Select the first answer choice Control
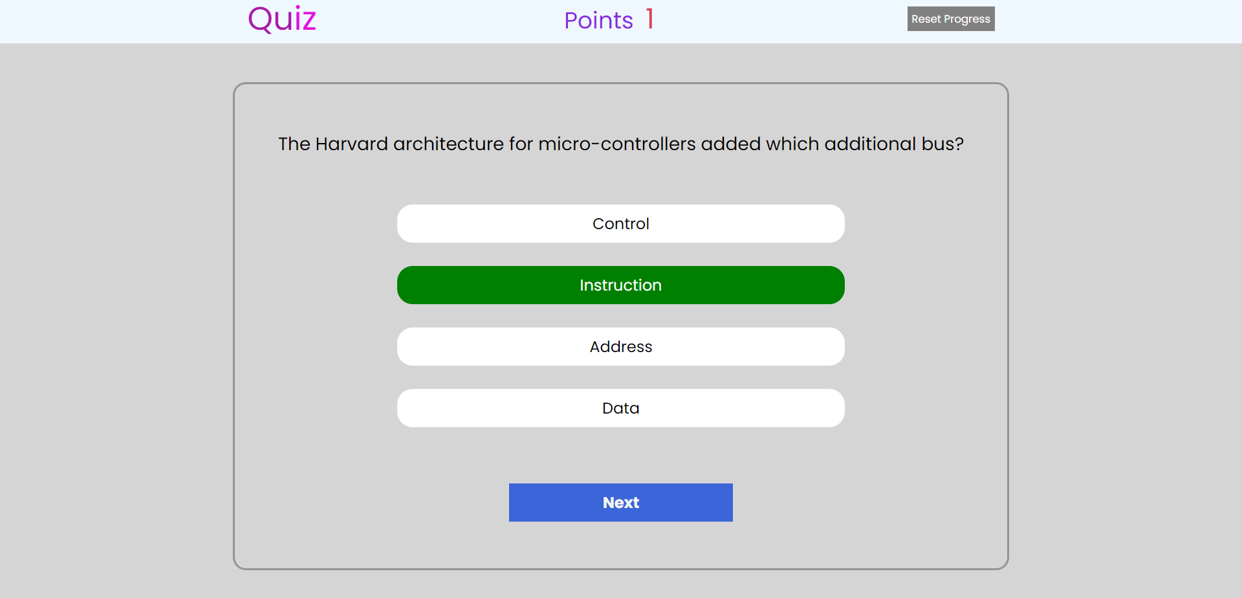 tap(620, 223)
